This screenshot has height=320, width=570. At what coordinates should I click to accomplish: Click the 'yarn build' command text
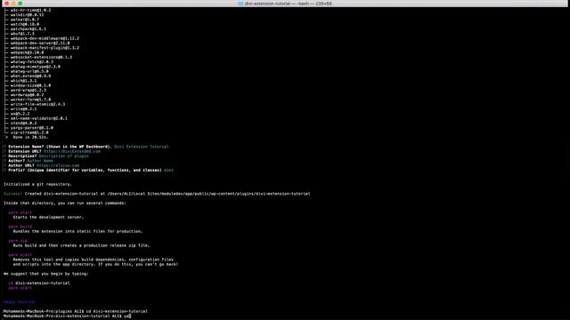pos(20,228)
